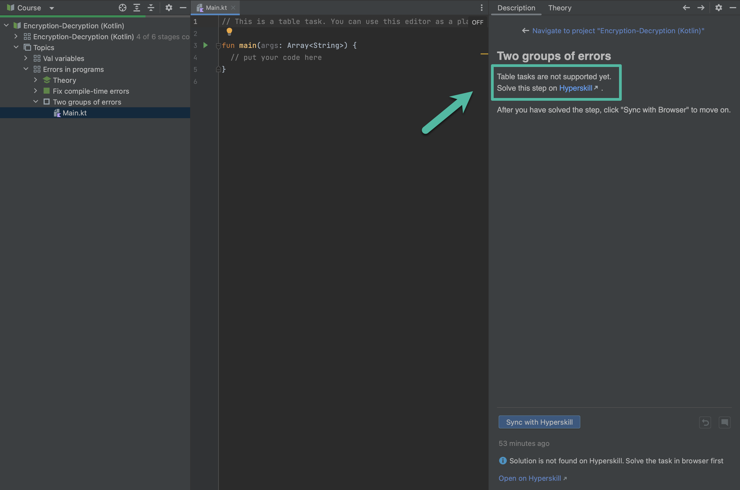Click the locate/select opened file target icon
Image resolution: width=740 pixels, height=490 pixels.
[122, 8]
